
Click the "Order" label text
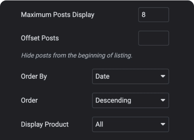click(x=29, y=100)
